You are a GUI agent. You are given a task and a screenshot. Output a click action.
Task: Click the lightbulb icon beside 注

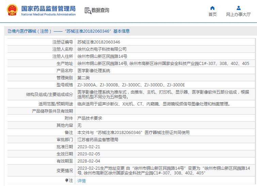point(67,181)
